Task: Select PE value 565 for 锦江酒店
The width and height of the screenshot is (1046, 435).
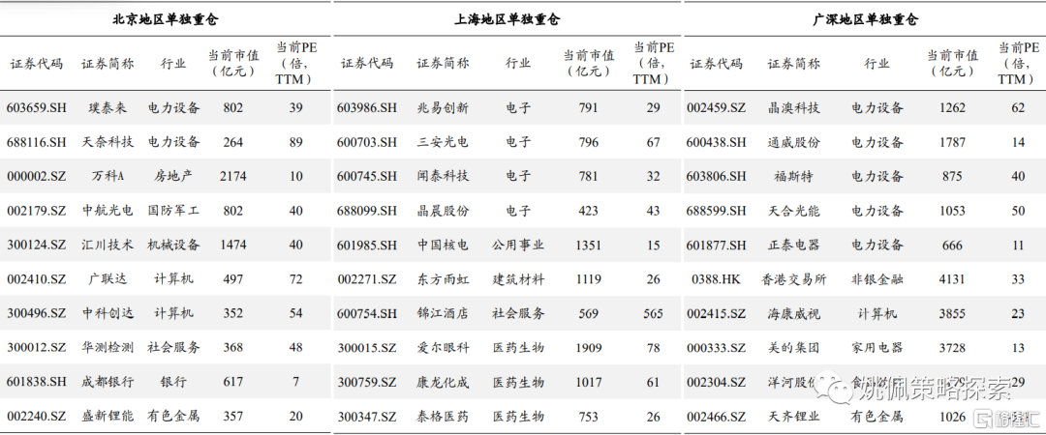Action: point(653,313)
